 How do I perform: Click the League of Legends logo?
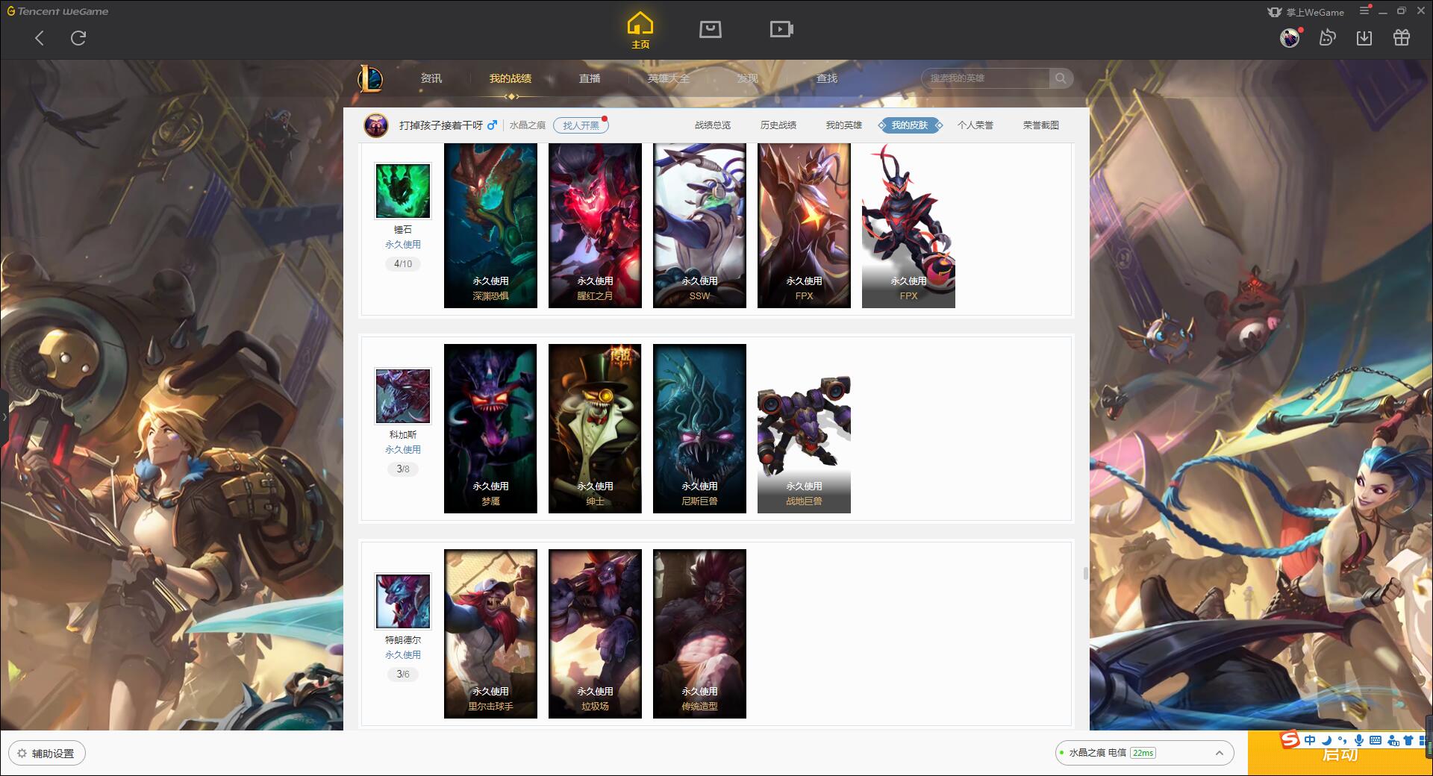point(370,78)
